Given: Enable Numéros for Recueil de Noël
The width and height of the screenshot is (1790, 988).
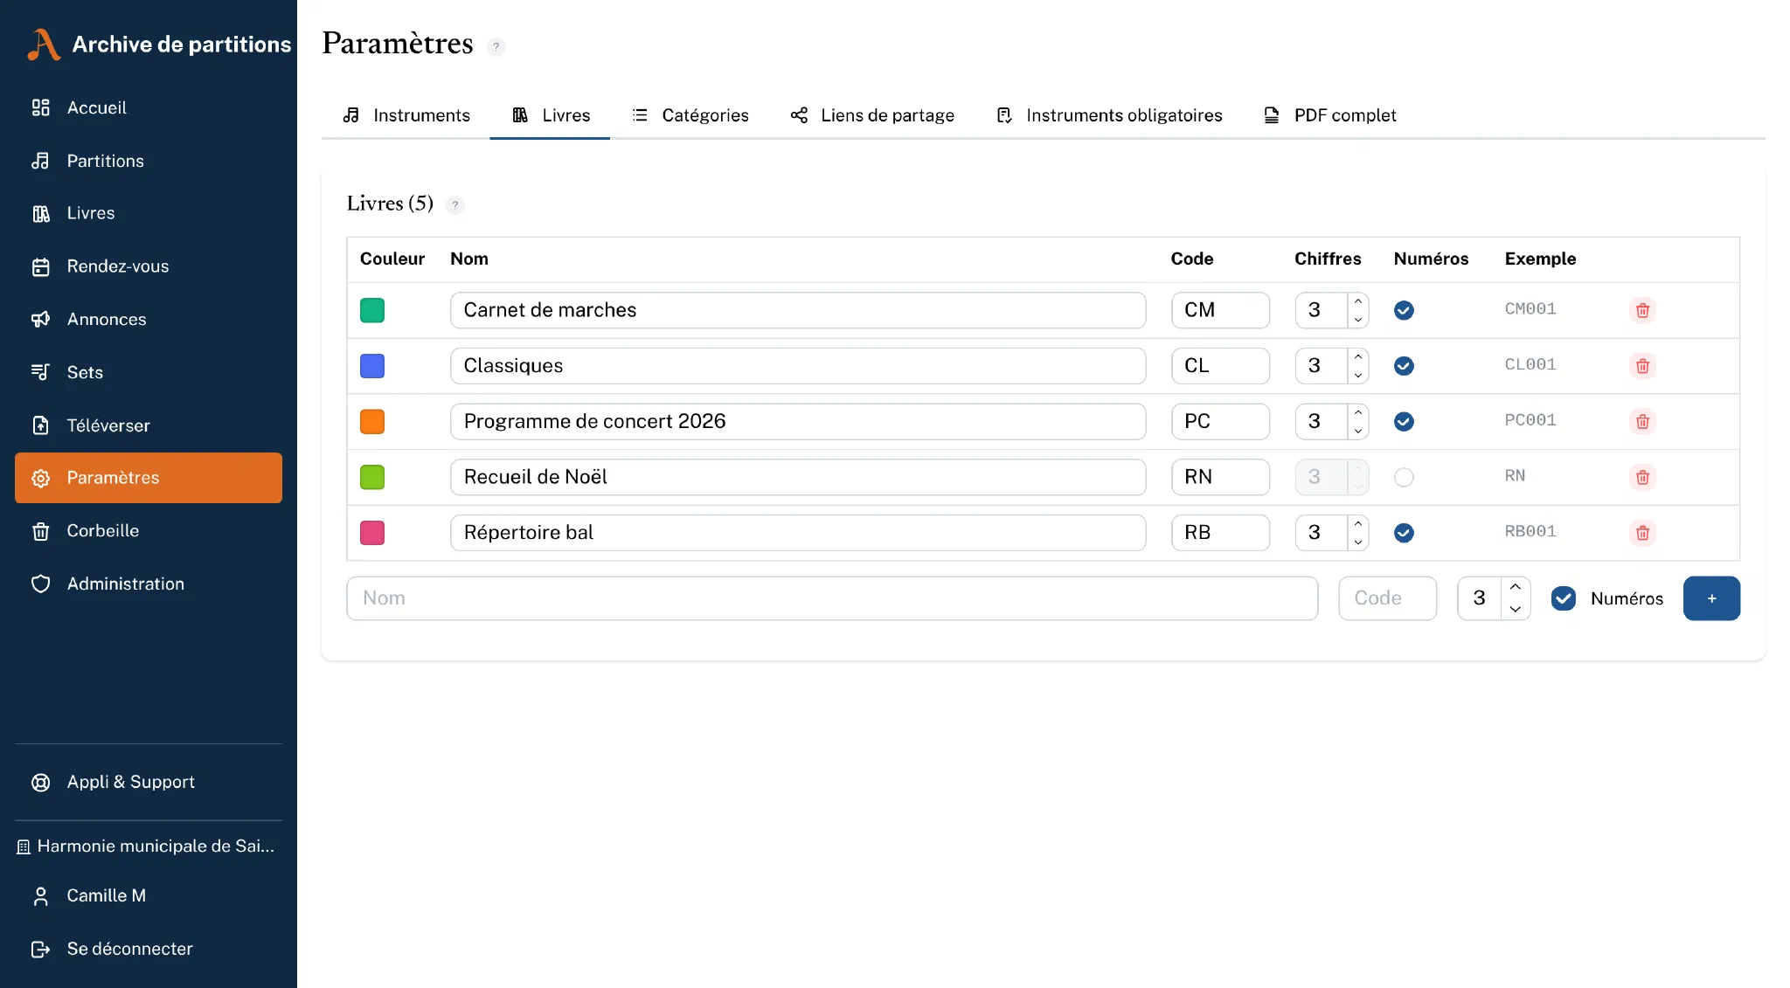Looking at the screenshot, I should click(x=1404, y=477).
